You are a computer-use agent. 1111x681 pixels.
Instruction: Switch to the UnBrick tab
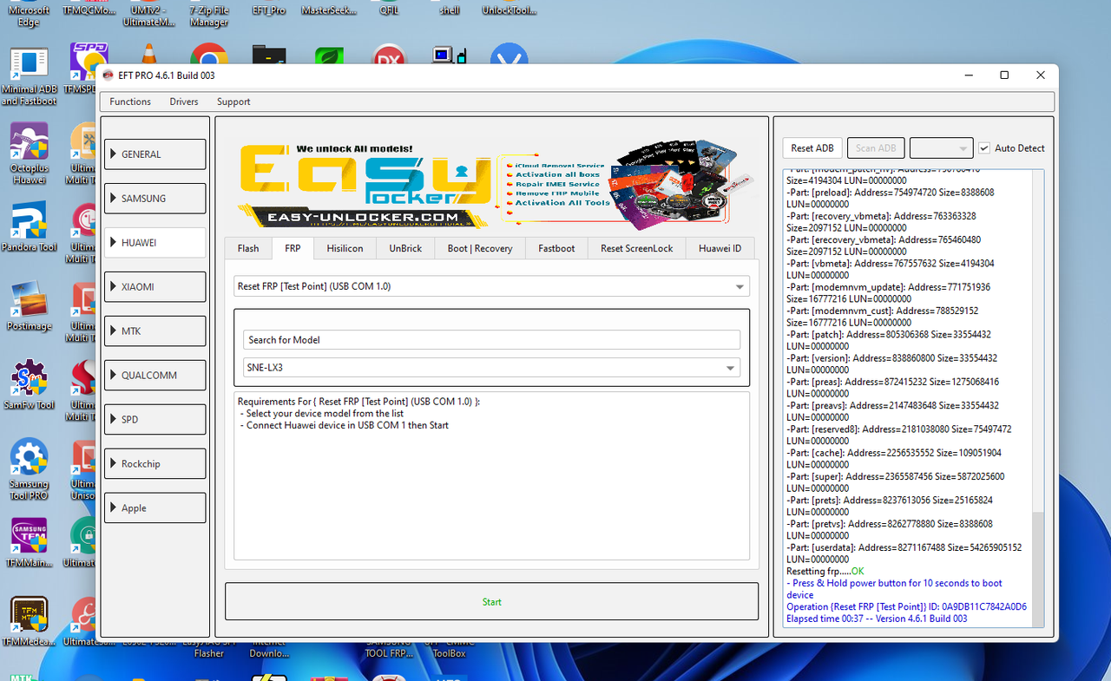(405, 248)
